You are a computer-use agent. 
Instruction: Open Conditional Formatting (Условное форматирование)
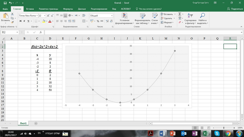[x=125, y=19]
